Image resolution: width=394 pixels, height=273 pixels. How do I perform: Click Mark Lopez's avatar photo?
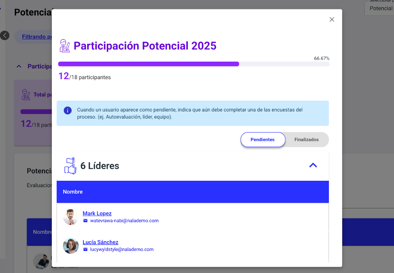coord(71,217)
